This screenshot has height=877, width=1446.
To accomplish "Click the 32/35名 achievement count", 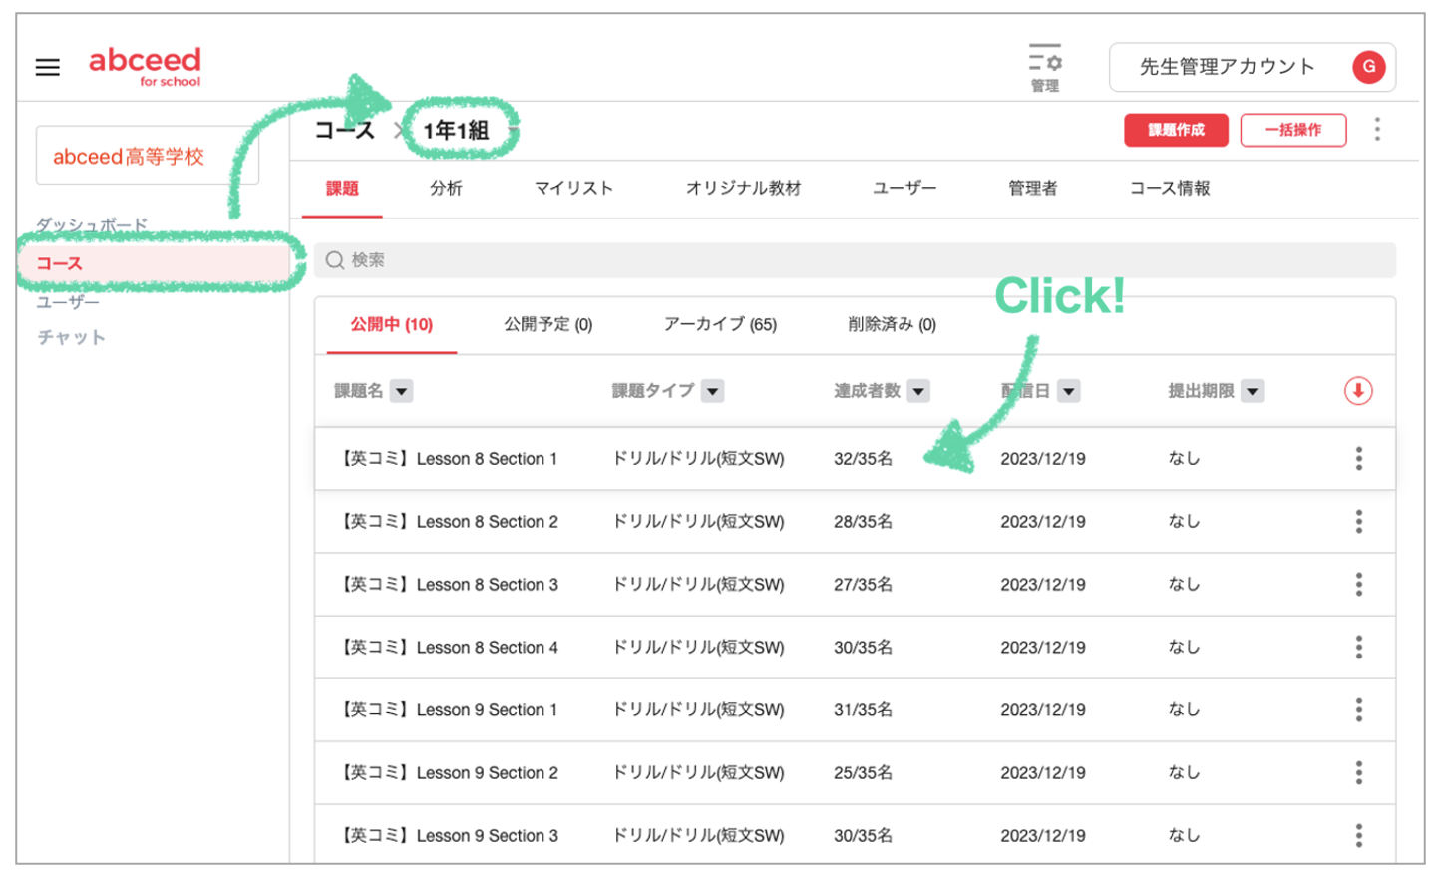I will click(x=863, y=459).
